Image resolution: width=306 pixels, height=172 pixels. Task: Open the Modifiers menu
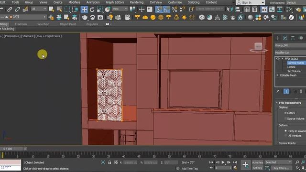pyautogui.click(x=75, y=2)
